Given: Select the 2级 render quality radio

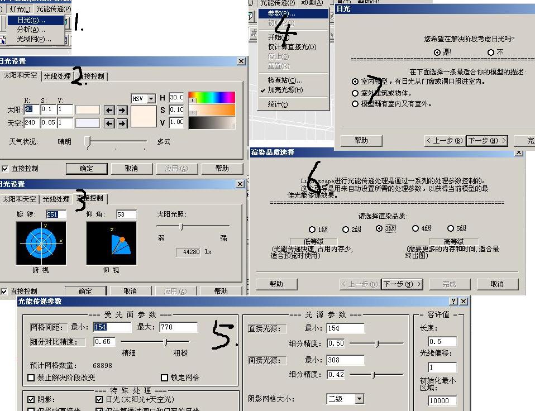Looking at the screenshot, I should [345, 229].
